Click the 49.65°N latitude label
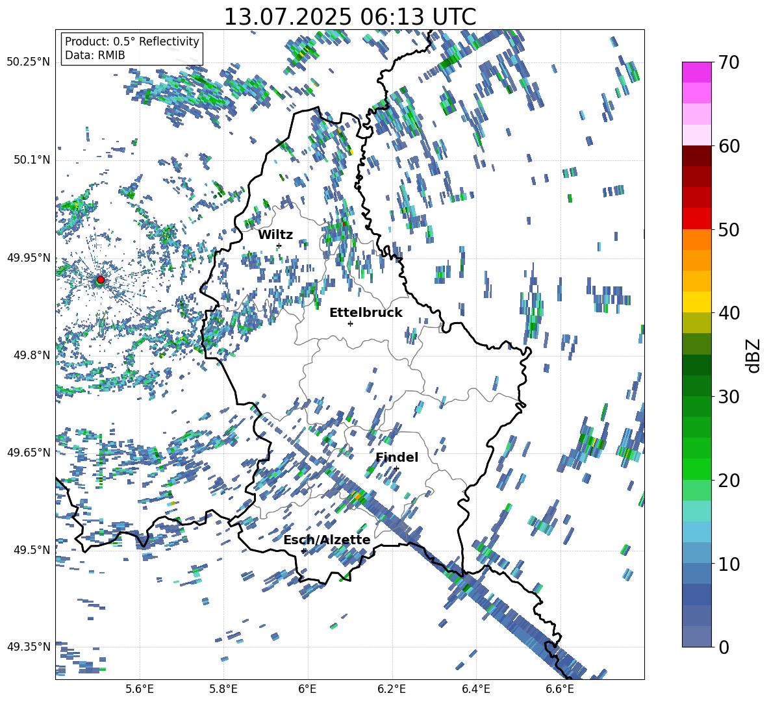 [x=29, y=452]
